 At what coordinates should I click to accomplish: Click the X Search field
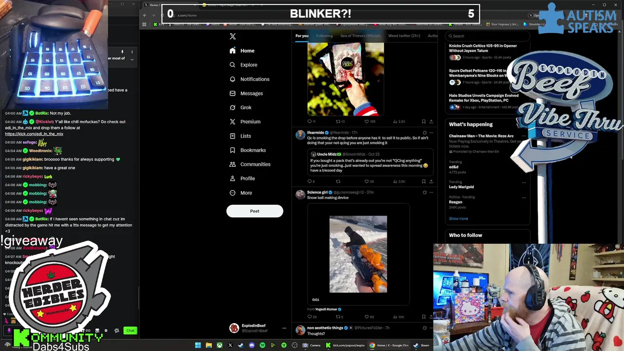[487, 36]
